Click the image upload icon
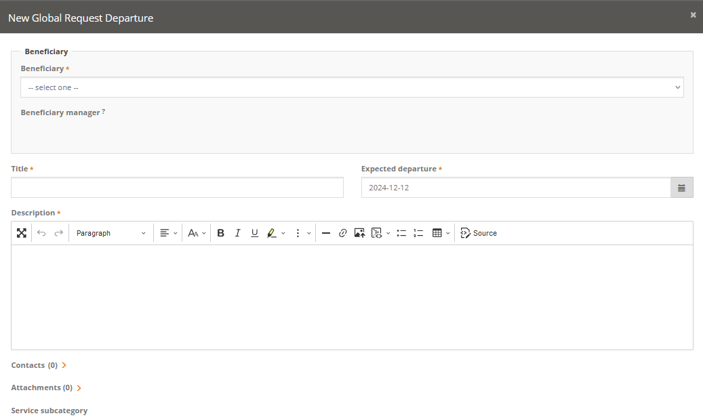 tap(359, 233)
